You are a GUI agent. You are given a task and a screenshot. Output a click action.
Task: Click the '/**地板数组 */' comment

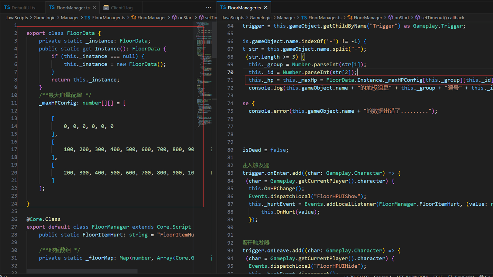point(60,250)
